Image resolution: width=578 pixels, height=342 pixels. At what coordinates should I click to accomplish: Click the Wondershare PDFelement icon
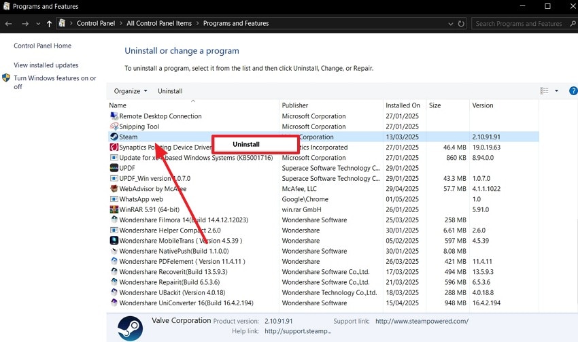click(114, 261)
